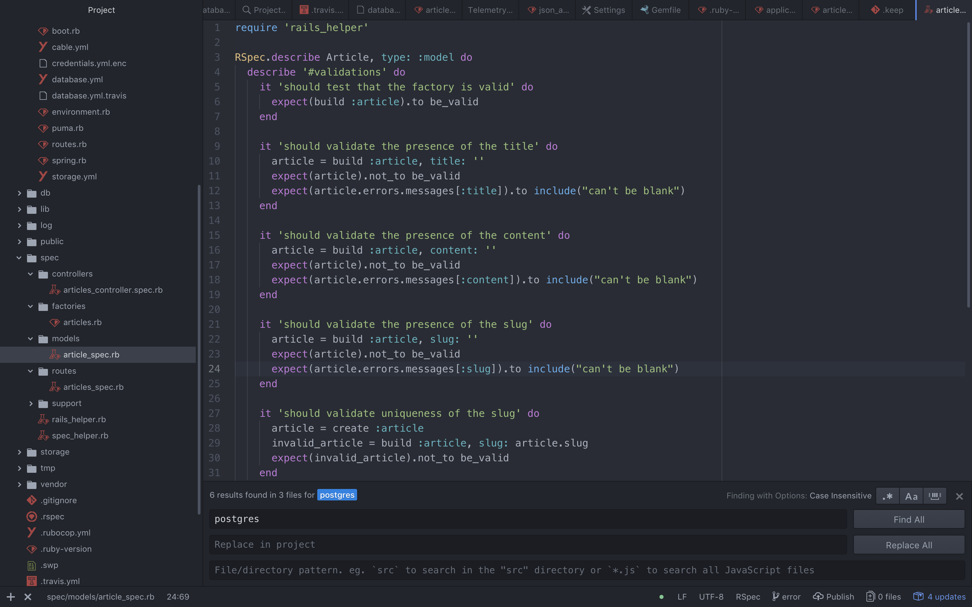The image size is (972, 607).
Task: Click the Find All button
Action: 909,519
